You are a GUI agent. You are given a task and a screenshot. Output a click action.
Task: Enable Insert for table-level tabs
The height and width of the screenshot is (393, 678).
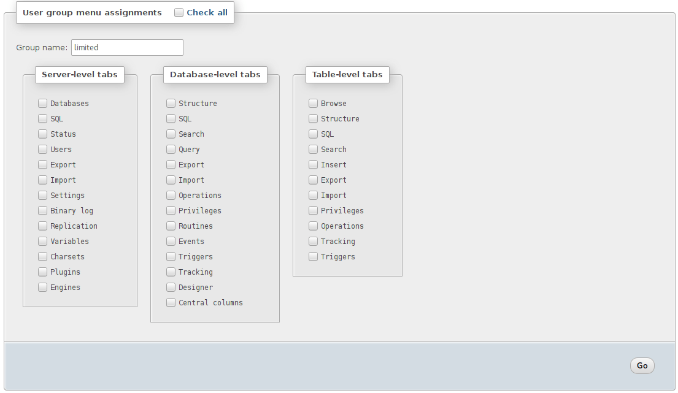[313, 164]
